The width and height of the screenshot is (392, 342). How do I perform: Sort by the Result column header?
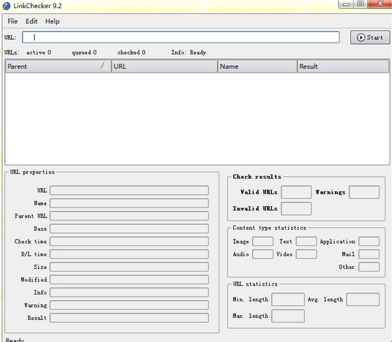pyautogui.click(x=343, y=67)
